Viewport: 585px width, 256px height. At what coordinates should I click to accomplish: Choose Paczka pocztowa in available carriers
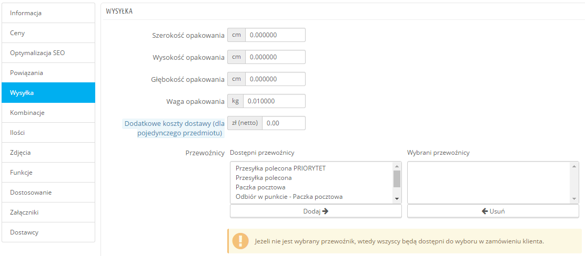pos(261,187)
